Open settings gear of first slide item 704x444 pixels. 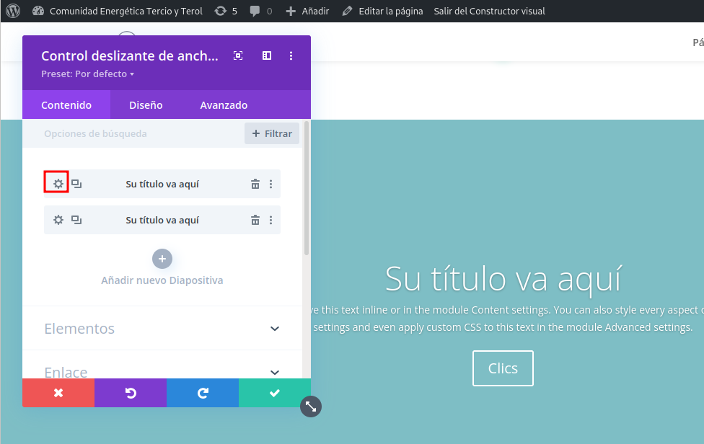(x=58, y=184)
